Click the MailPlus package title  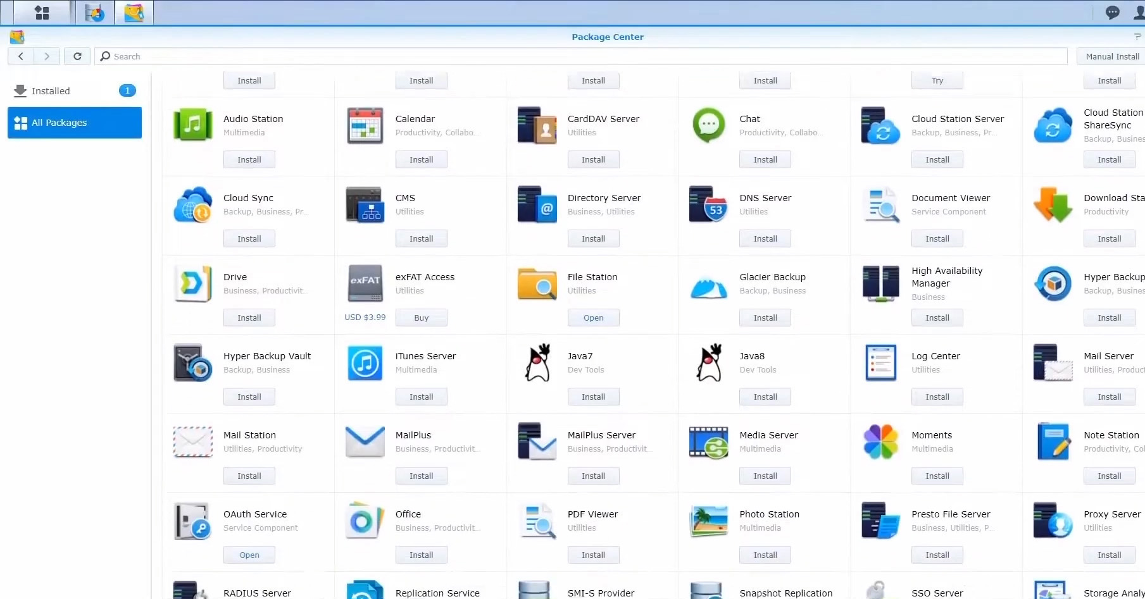pos(413,435)
